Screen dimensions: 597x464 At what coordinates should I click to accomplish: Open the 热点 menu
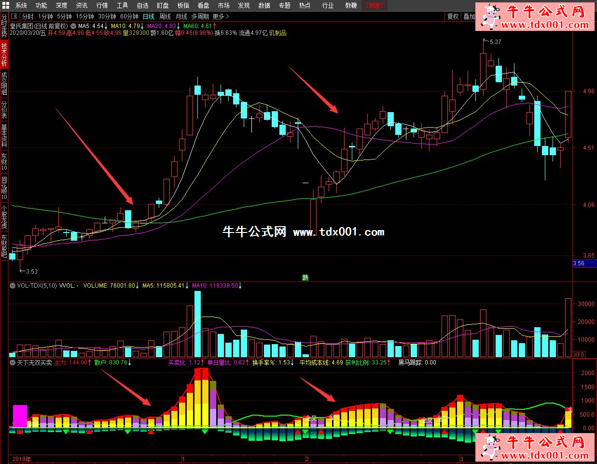coord(305,5)
